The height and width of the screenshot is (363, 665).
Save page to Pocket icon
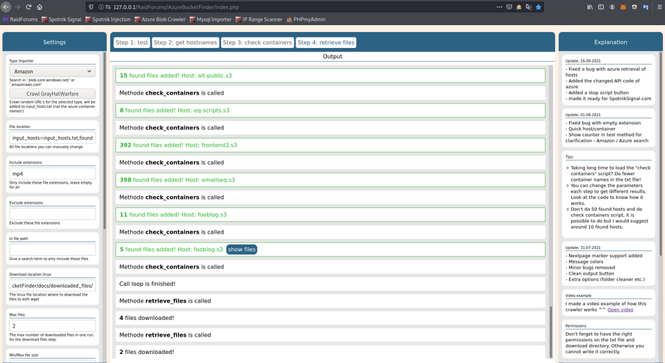[509, 7]
